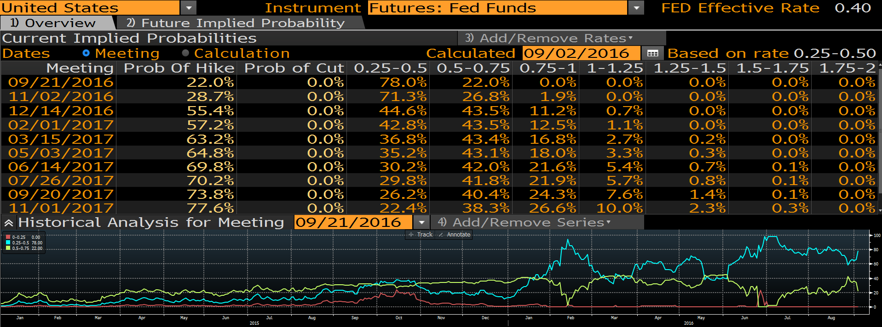The height and width of the screenshot is (327, 882).
Task: Click the green 0.5-0.75 legend marker
Action: [x=8, y=248]
